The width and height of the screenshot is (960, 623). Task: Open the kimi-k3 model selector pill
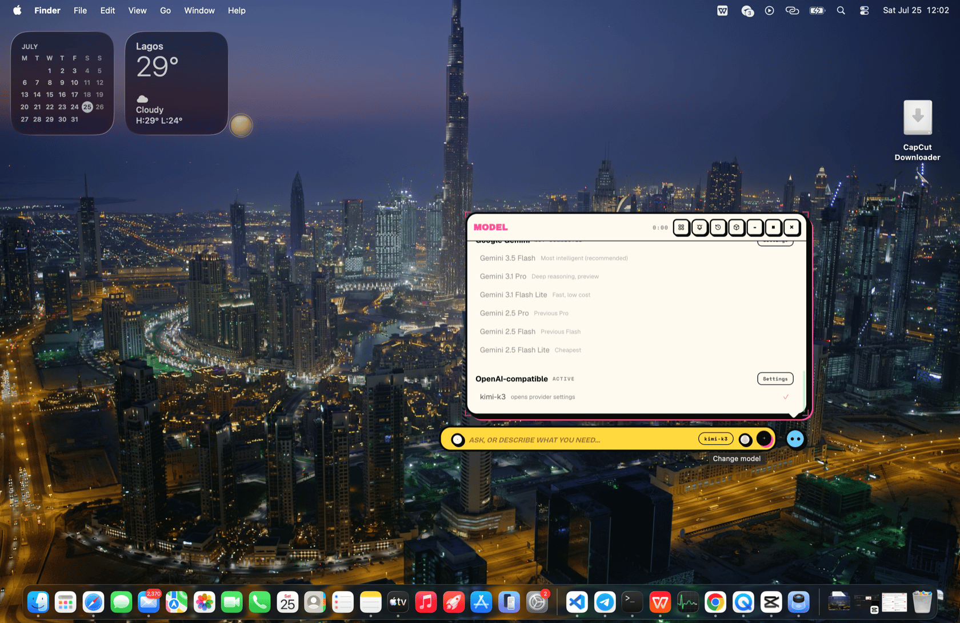(715, 439)
